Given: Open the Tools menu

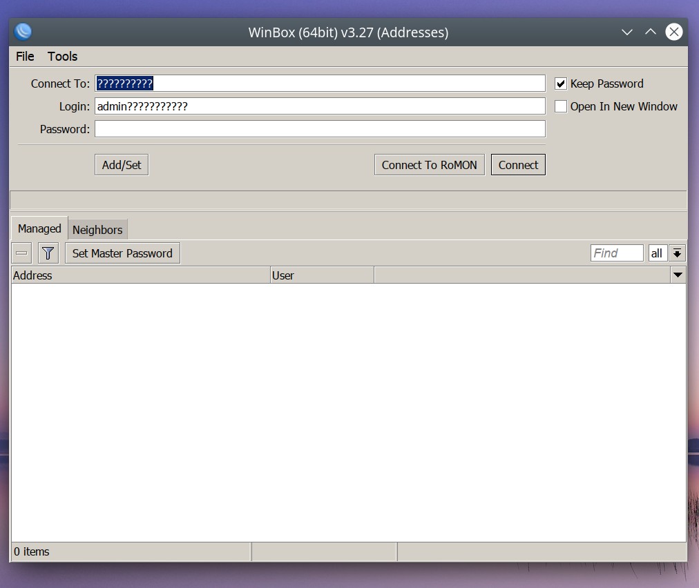Looking at the screenshot, I should click(x=62, y=57).
